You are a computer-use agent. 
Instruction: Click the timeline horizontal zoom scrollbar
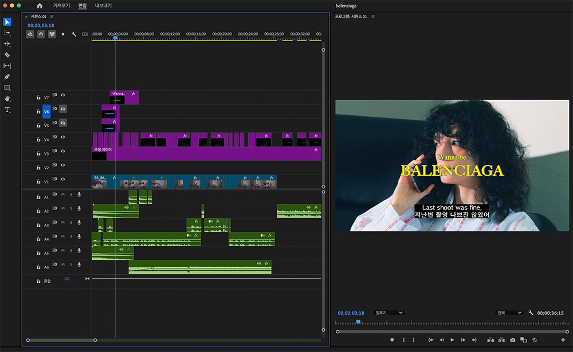(61, 340)
